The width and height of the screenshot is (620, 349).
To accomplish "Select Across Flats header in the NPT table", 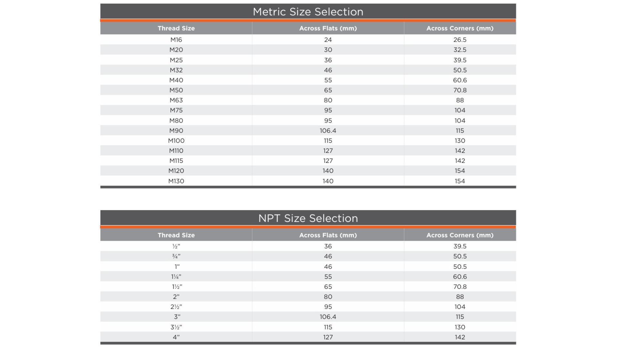I will (x=328, y=235).
